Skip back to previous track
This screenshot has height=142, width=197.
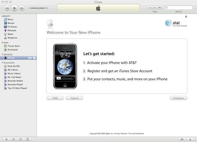coord(7,8)
